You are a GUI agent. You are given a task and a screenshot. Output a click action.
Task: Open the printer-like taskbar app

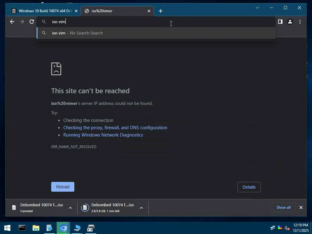tap(91, 228)
